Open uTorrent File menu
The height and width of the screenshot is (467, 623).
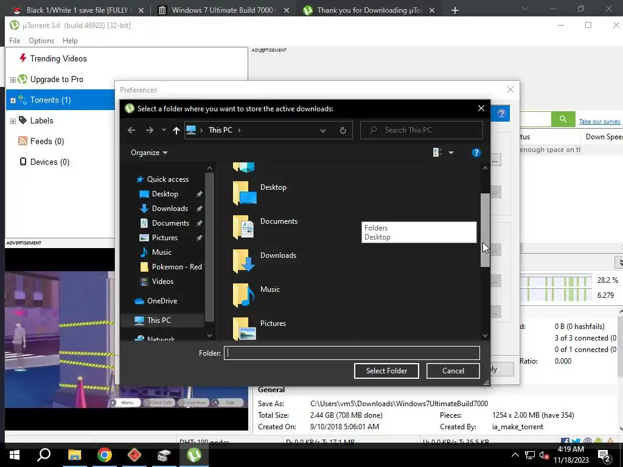click(x=15, y=41)
